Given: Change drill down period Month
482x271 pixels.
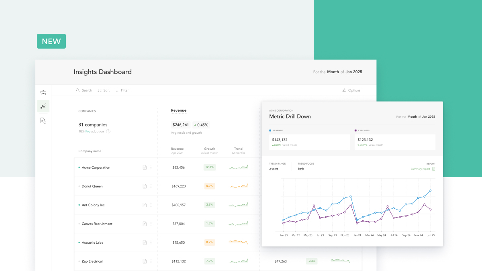Looking at the screenshot, I should [412, 117].
